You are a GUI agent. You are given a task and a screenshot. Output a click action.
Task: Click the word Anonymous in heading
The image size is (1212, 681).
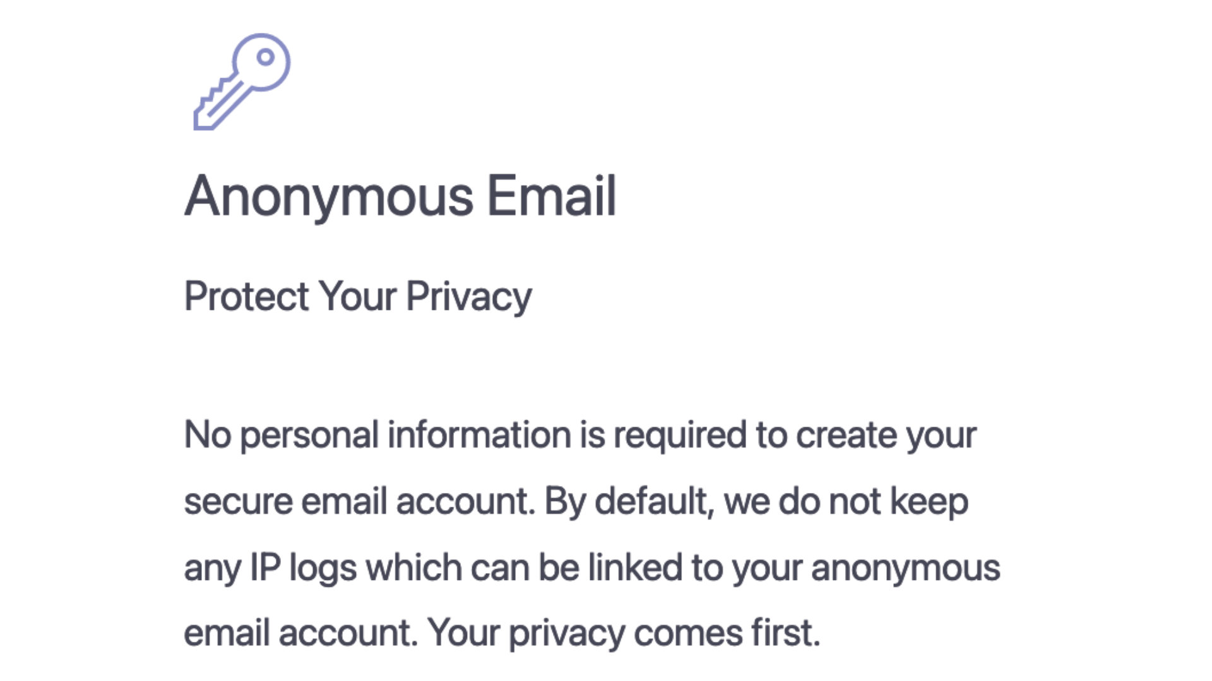coord(329,196)
